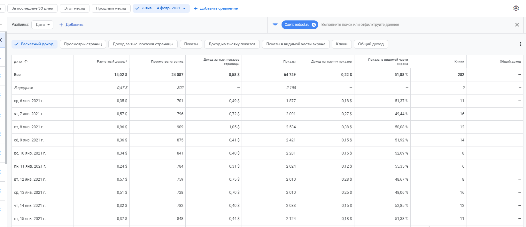The height and width of the screenshot is (227, 526).
Task: Enable the Просмотры страниц metric chip
Action: pyautogui.click(x=83, y=44)
